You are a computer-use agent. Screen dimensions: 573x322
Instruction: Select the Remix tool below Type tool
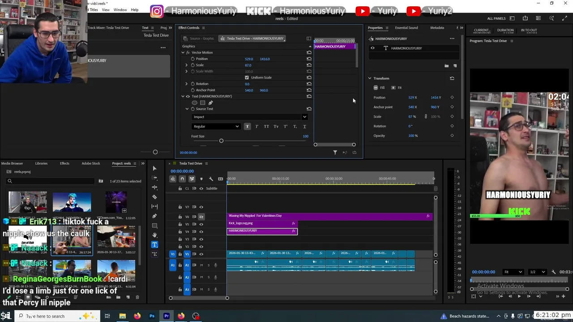coord(154,254)
